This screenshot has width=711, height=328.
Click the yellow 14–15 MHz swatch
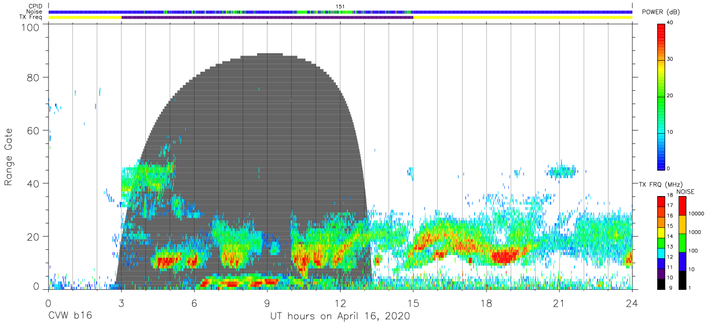tap(661, 231)
